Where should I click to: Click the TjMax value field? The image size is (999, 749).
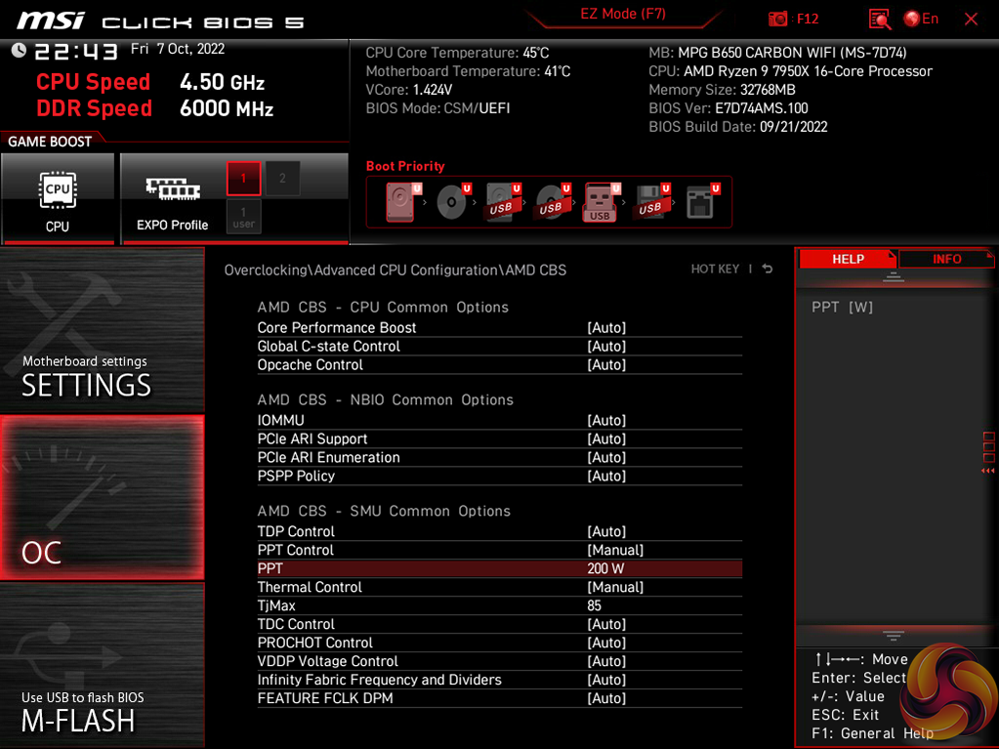coord(597,606)
